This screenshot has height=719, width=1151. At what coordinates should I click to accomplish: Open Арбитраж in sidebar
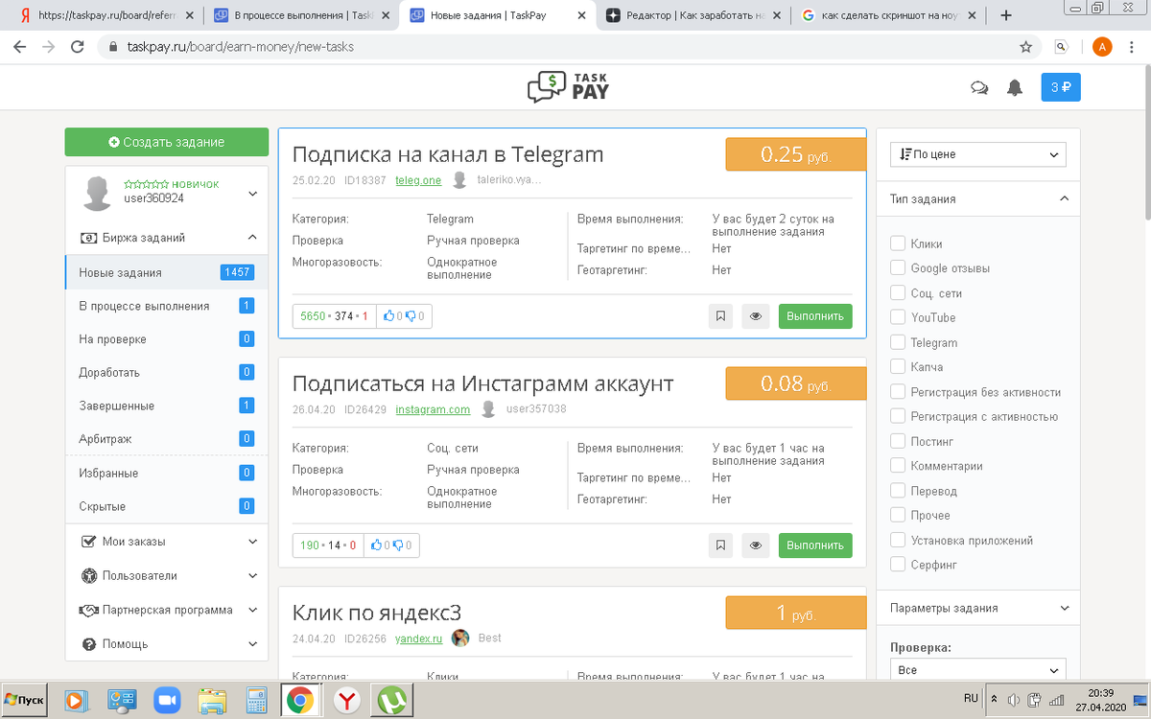click(167, 439)
